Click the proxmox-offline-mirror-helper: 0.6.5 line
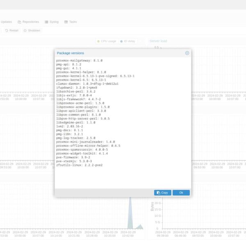Image resolution: width=246 pixels, height=246 pixels. tap(88, 146)
